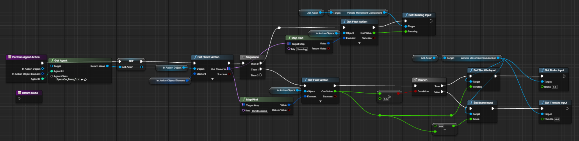The image size is (579, 141).
Task: Click the wire reroute node before upper Get Float Action
Action: 279,28
